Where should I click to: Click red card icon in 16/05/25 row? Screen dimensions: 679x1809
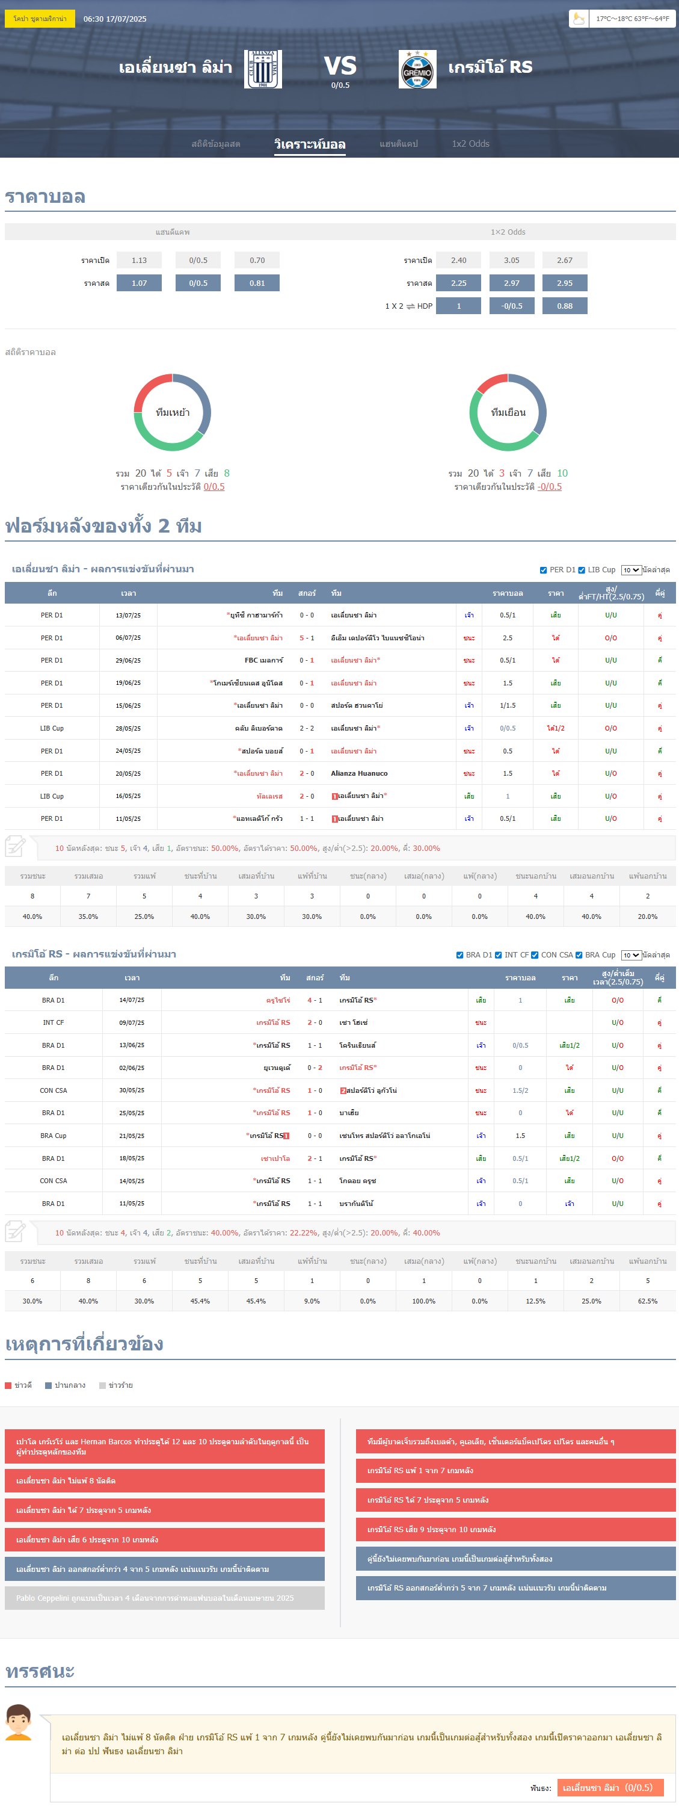pos(334,796)
